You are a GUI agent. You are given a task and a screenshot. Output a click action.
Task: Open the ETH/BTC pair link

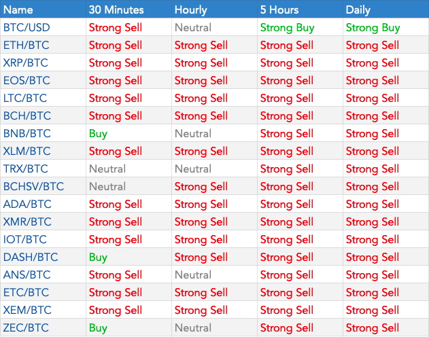(x=26, y=46)
